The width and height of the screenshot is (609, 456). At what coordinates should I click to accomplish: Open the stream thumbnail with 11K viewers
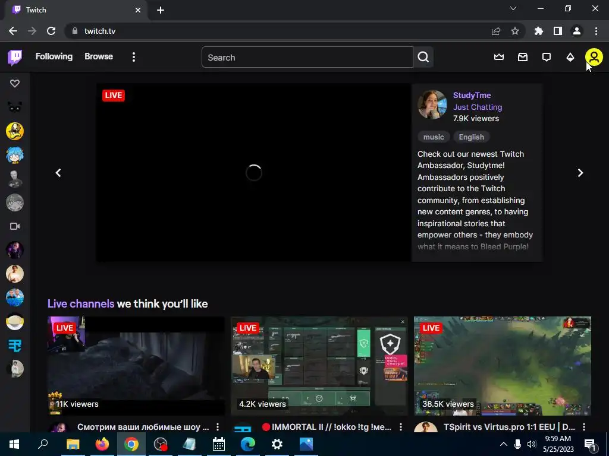tap(136, 366)
